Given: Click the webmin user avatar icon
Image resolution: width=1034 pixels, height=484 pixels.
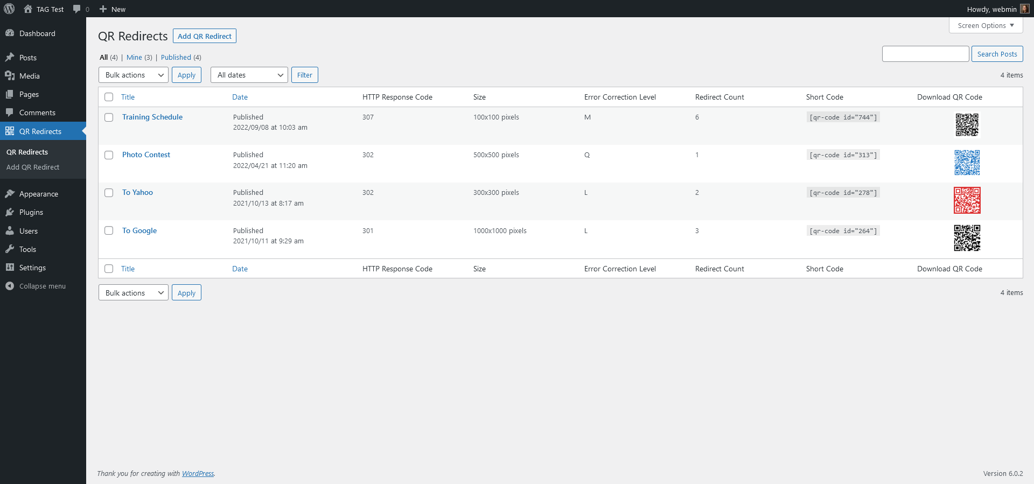Looking at the screenshot, I should [1024, 9].
